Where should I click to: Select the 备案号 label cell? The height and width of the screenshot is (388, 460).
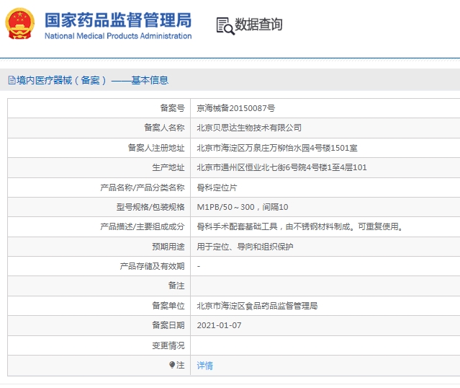[172, 108]
